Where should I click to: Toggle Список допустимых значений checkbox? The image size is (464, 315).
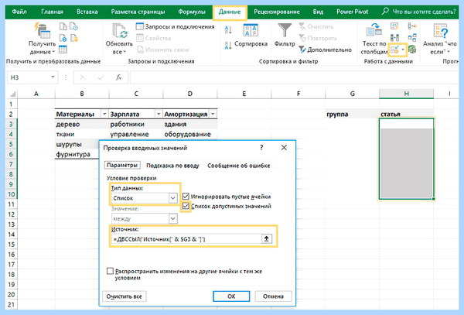(186, 206)
